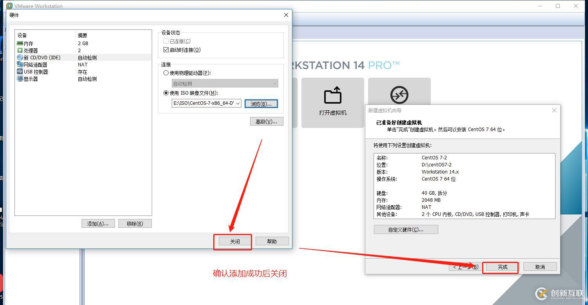588x305 pixels.
Task: Click the "2 GB" memory summary cell
Action: pyautogui.click(x=83, y=43)
